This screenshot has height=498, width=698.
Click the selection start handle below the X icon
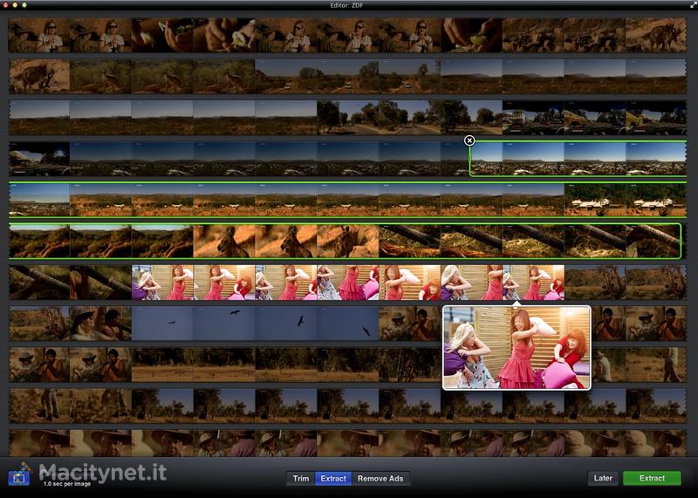pyautogui.click(x=469, y=158)
